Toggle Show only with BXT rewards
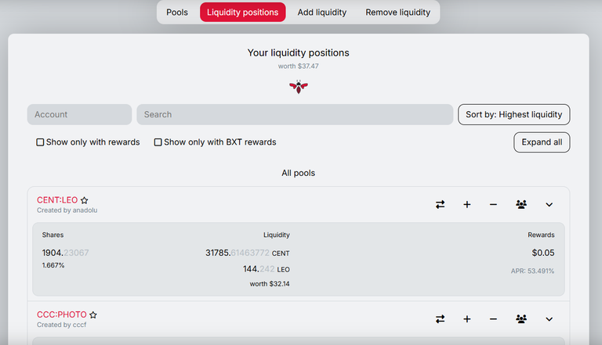This screenshot has width=602, height=345. (x=158, y=142)
